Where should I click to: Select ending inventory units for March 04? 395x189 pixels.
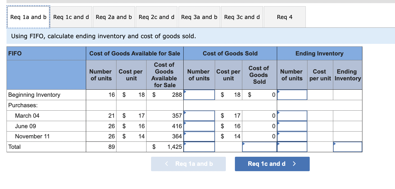point(292,115)
